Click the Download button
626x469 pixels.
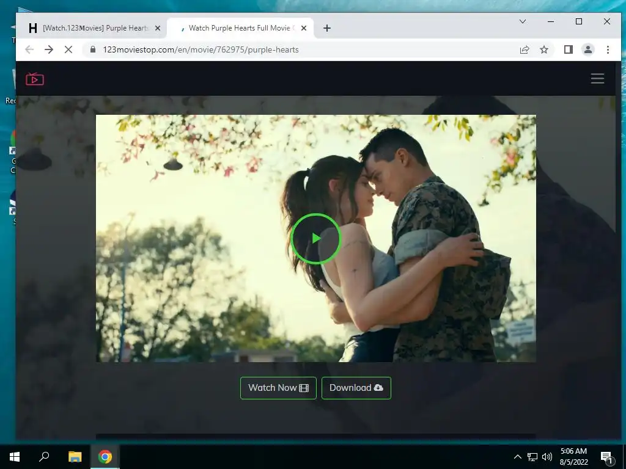[x=356, y=388]
